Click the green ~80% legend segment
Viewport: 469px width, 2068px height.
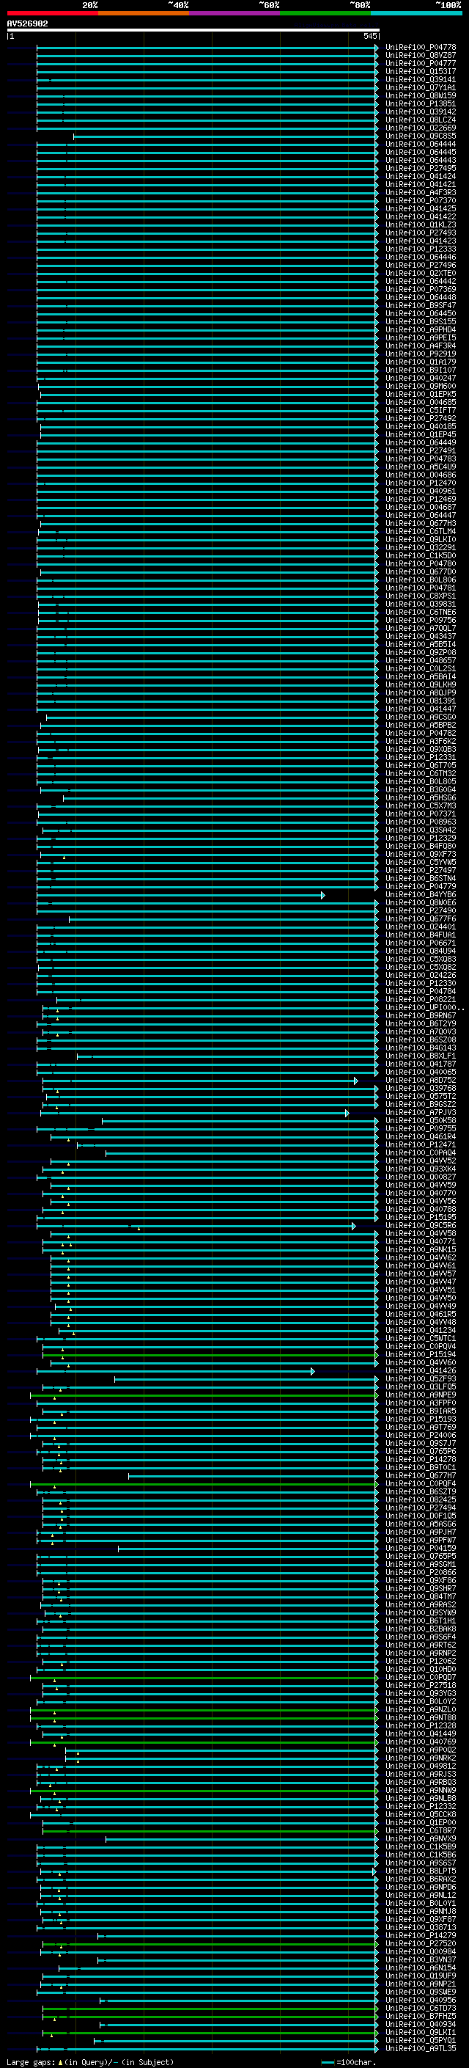pyautogui.click(x=325, y=13)
